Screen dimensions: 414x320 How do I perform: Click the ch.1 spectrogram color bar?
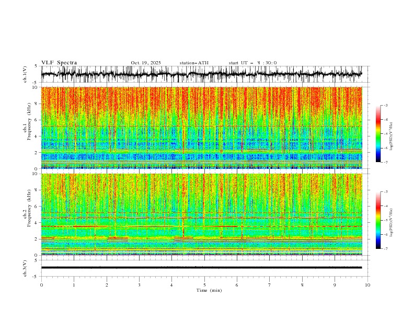pyautogui.click(x=378, y=134)
